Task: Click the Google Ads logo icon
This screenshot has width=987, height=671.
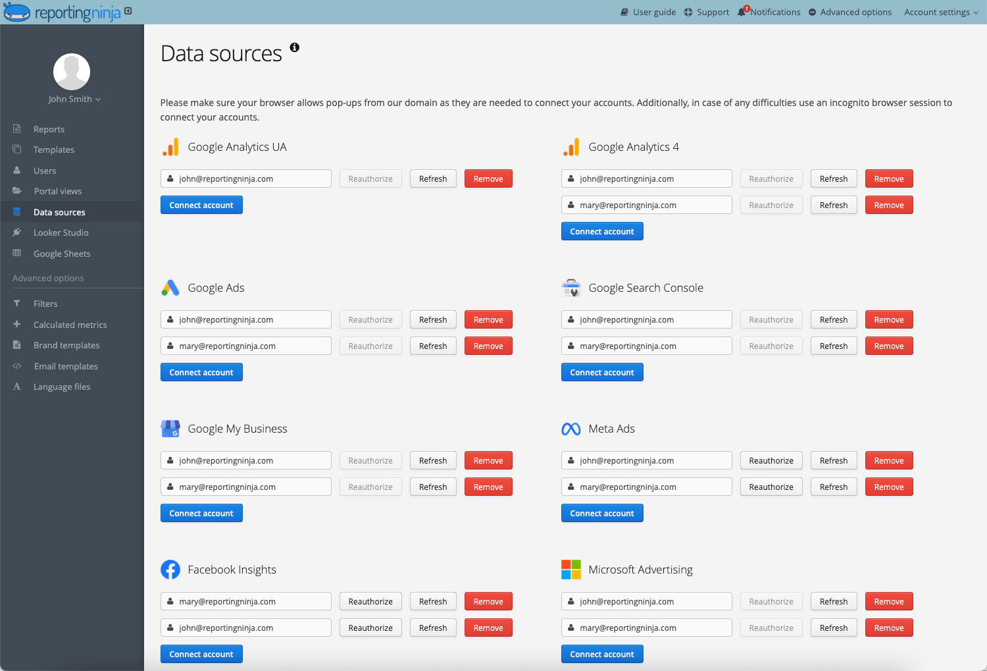Action: [170, 288]
